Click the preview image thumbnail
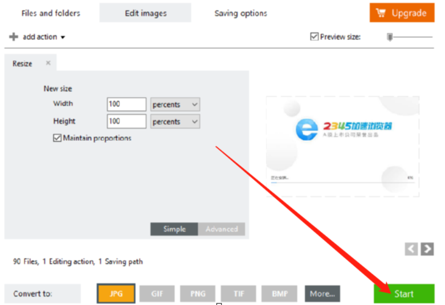Viewport: 445px width, 305px height. click(343, 146)
